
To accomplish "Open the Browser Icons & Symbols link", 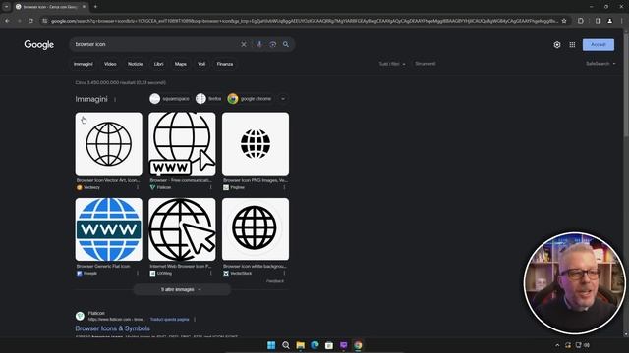I will pyautogui.click(x=113, y=328).
